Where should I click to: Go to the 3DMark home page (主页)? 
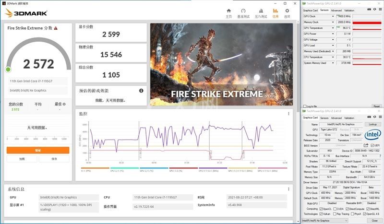click(229, 13)
